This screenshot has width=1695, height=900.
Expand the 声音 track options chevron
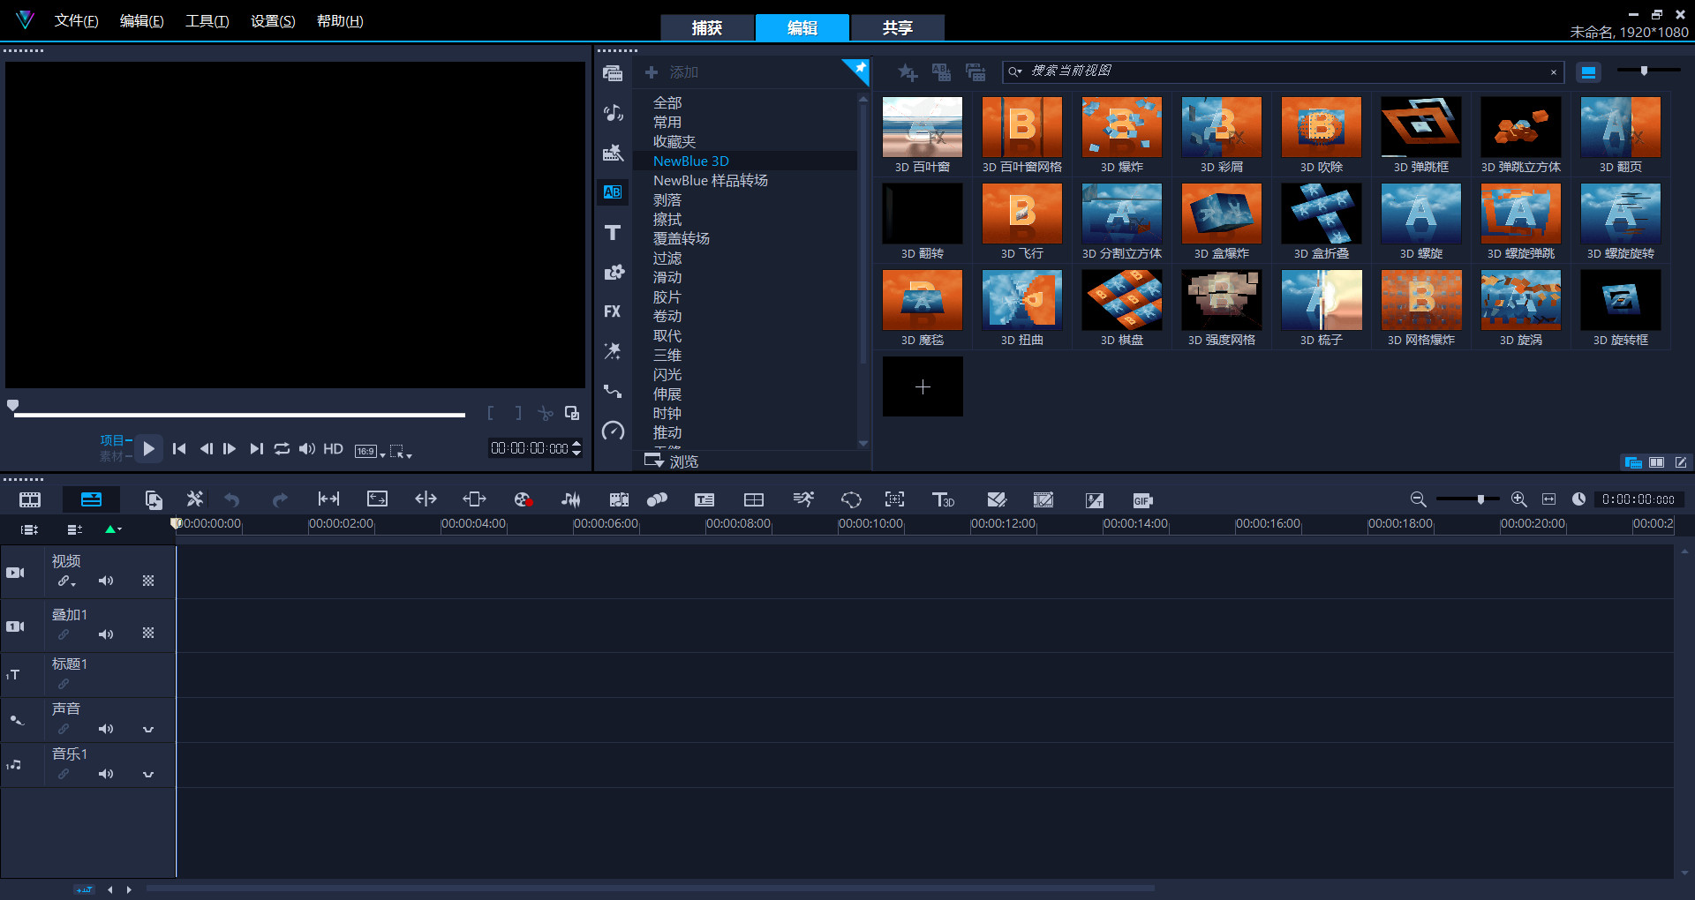148,730
